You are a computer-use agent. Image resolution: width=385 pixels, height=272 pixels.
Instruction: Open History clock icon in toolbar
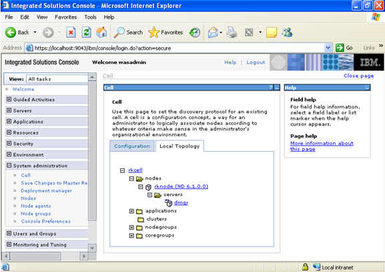[195, 33]
